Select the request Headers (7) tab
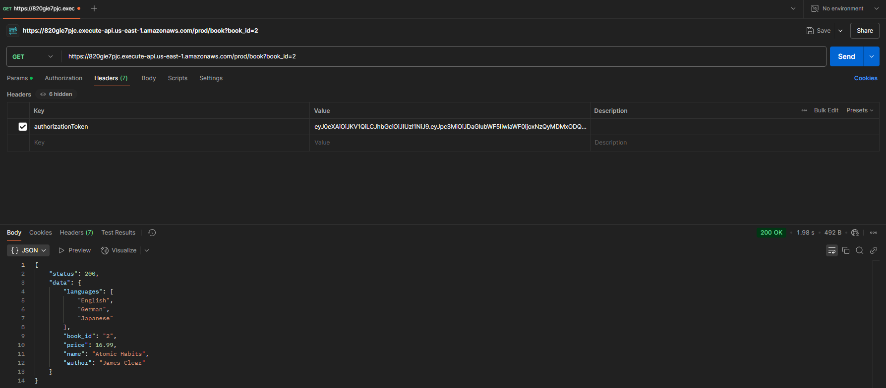The image size is (886, 388). [111, 78]
